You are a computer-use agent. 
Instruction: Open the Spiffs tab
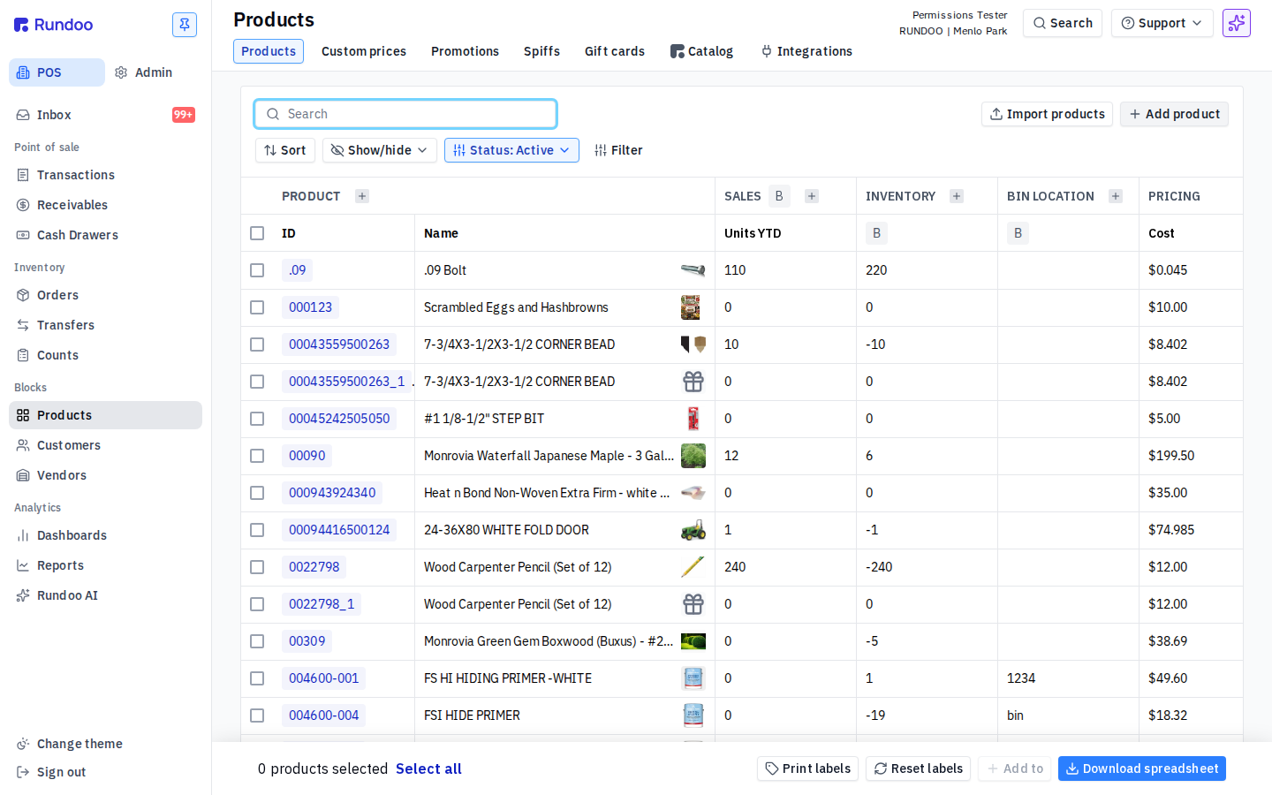(541, 51)
